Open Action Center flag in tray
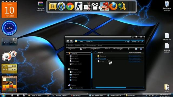Image resolution: width=173 pixels, height=97 pixels. [149, 95]
